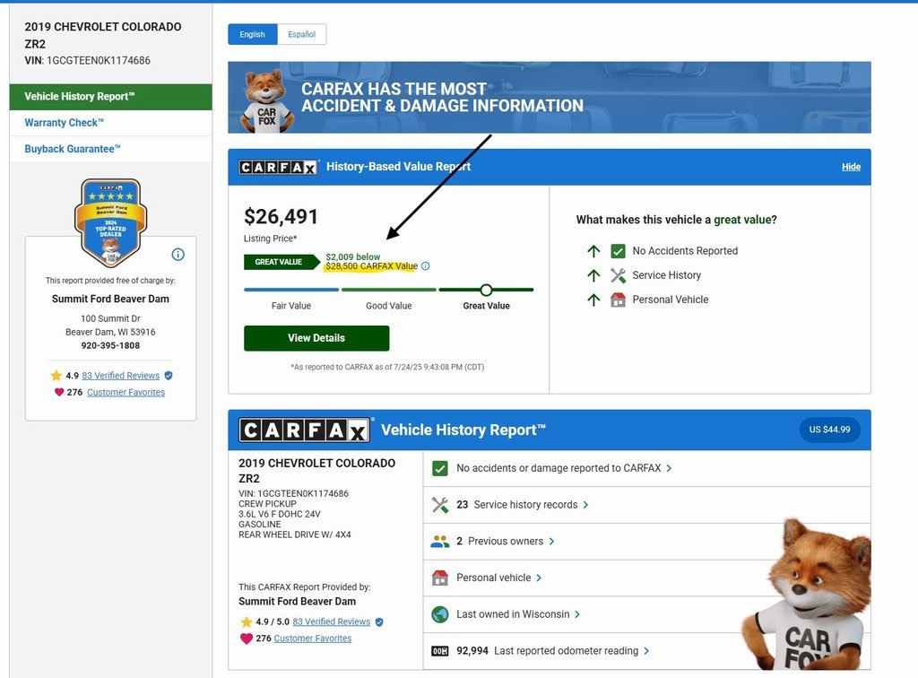Click the tools icon for 23 Service history records
Screen dimensions: 918x678
tap(439, 505)
